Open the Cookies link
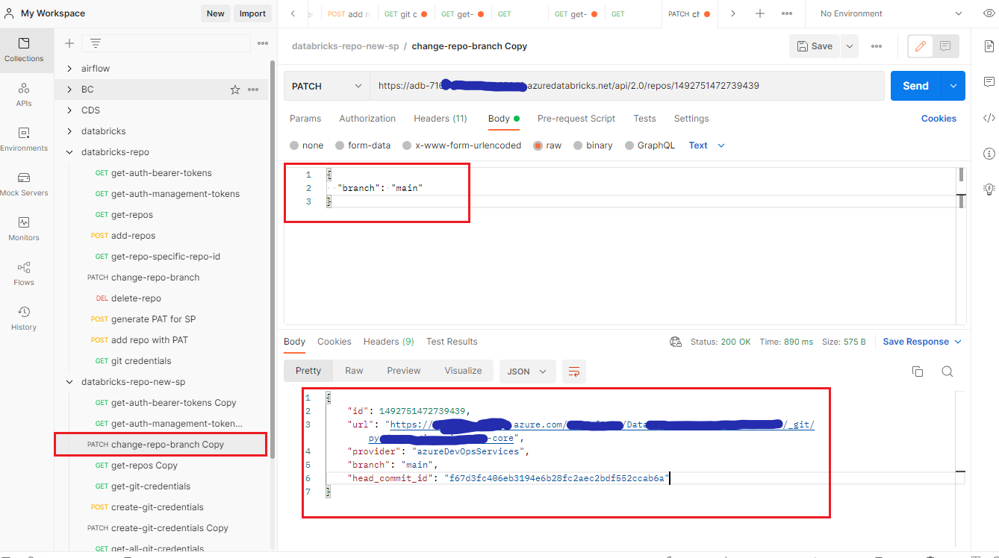 (x=939, y=119)
